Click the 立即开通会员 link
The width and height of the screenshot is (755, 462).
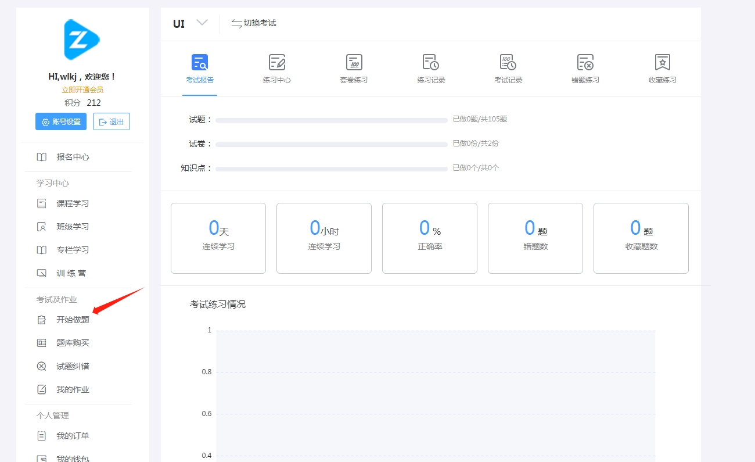point(82,90)
